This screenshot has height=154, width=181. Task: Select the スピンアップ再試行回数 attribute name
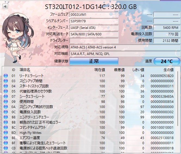36,107
